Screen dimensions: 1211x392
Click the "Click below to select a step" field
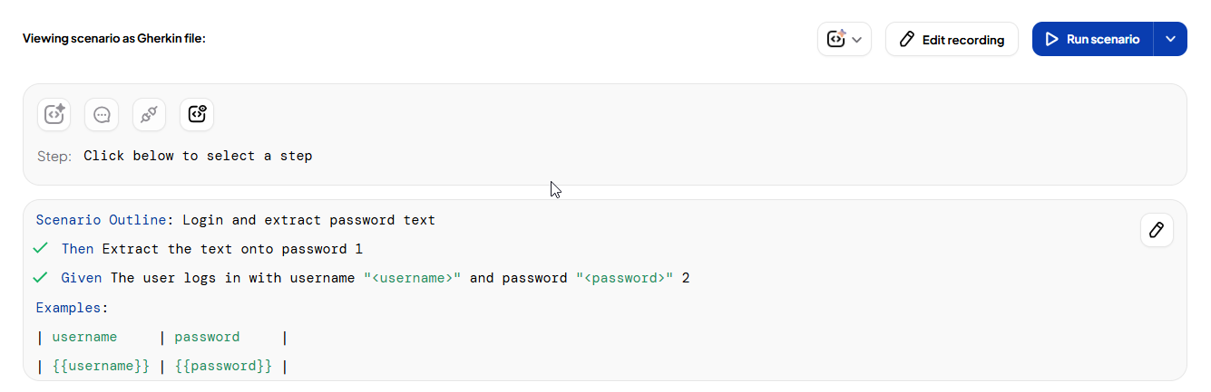(198, 156)
